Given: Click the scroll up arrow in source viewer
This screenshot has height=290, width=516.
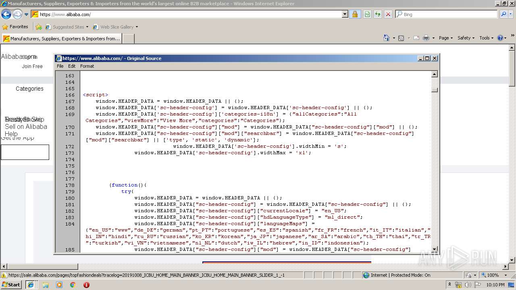Looking at the screenshot, I should [435, 74].
